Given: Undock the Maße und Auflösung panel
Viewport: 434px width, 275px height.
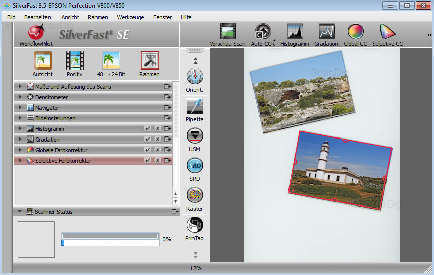Looking at the screenshot, I should [x=167, y=86].
